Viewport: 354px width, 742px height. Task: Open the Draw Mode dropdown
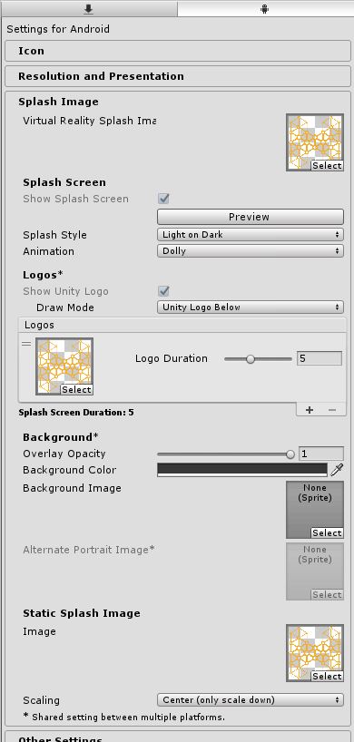251,308
